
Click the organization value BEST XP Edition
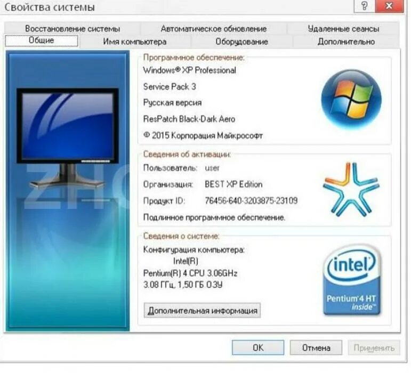coord(233,184)
